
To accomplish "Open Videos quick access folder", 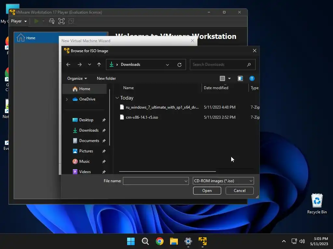I will tap(85, 172).
